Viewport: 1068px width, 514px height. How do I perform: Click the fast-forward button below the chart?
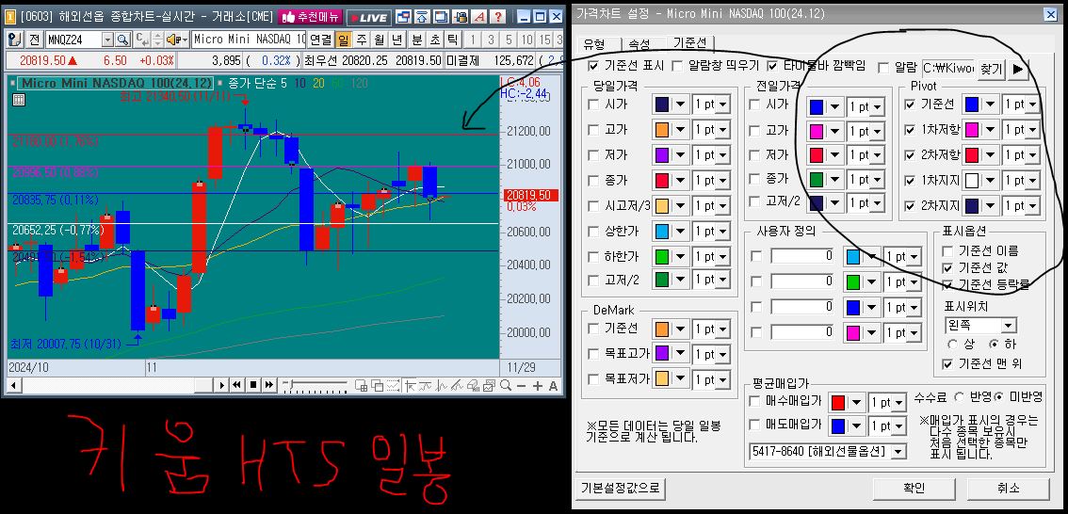click(x=268, y=385)
